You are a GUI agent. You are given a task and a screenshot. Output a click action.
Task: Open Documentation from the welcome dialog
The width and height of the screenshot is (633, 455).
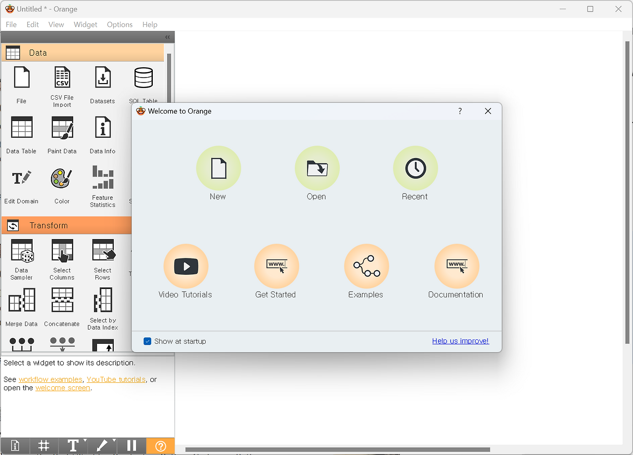(x=456, y=267)
